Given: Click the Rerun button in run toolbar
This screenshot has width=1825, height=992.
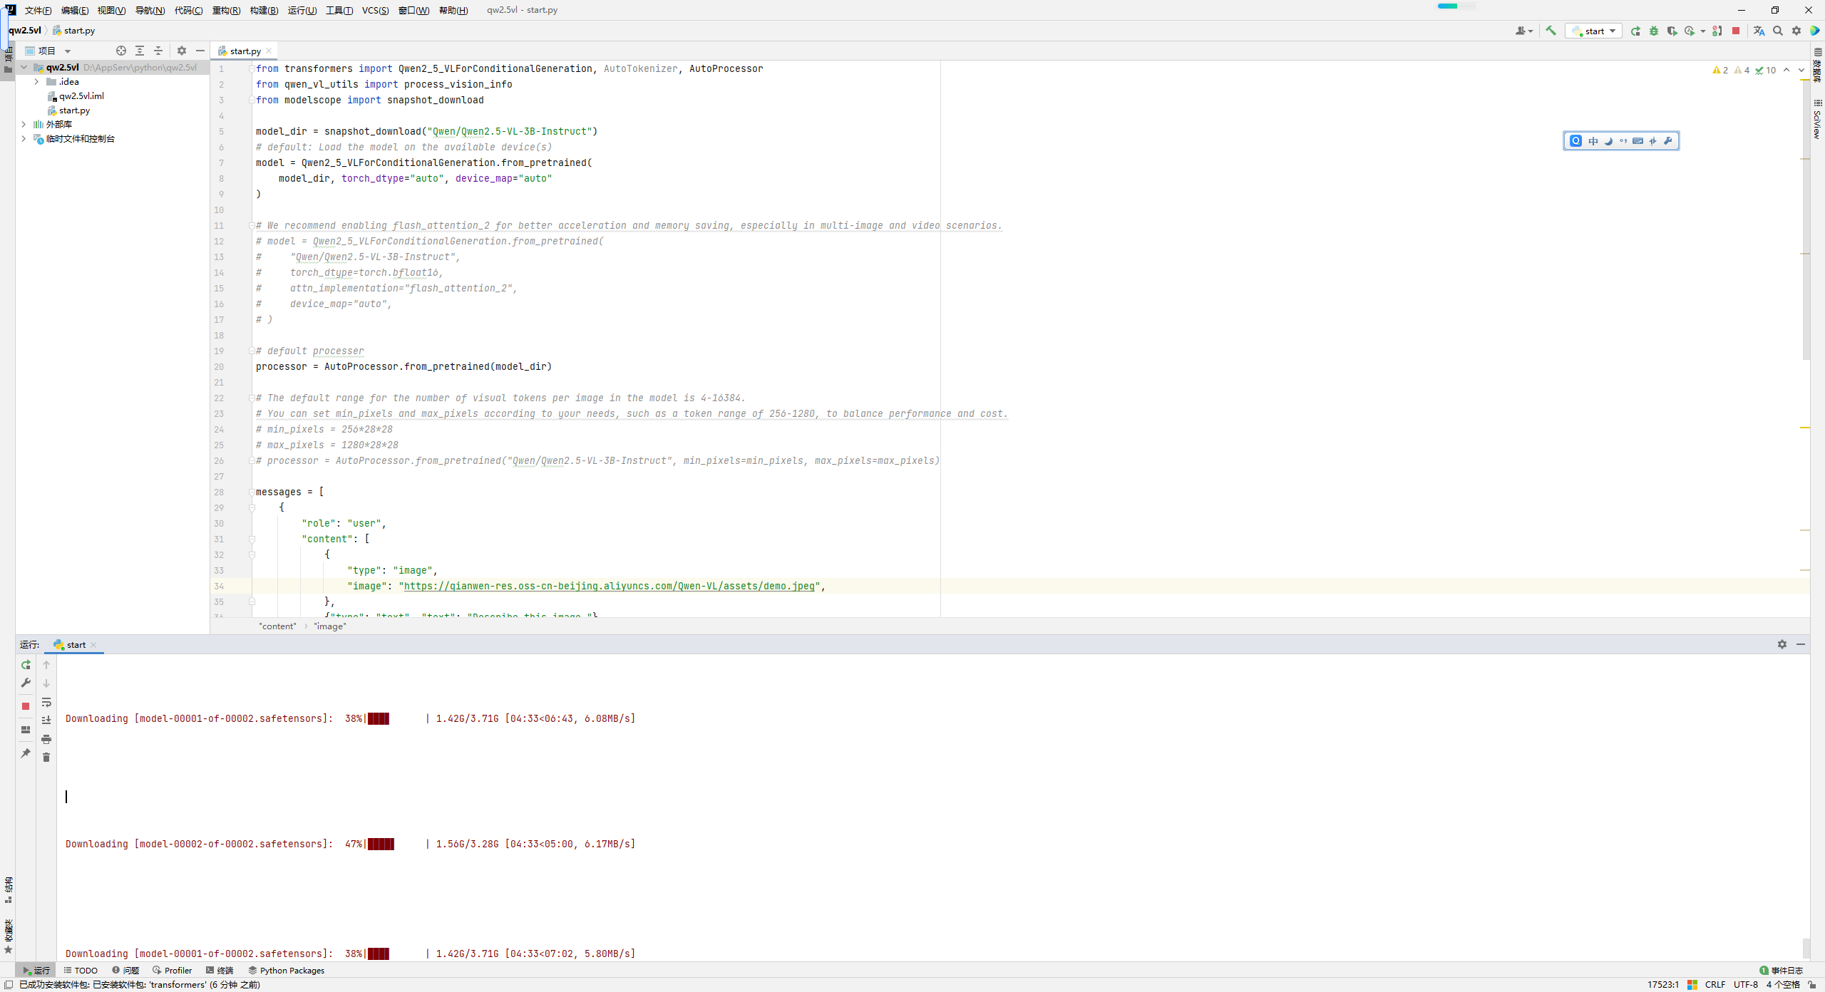Looking at the screenshot, I should pos(24,665).
